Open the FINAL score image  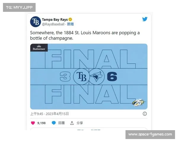point(89,77)
